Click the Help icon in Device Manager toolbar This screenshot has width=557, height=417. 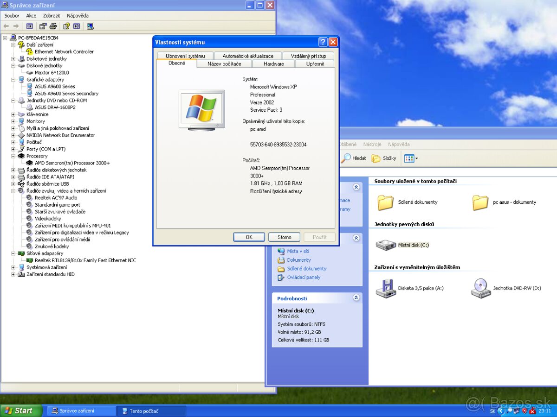(x=66, y=26)
